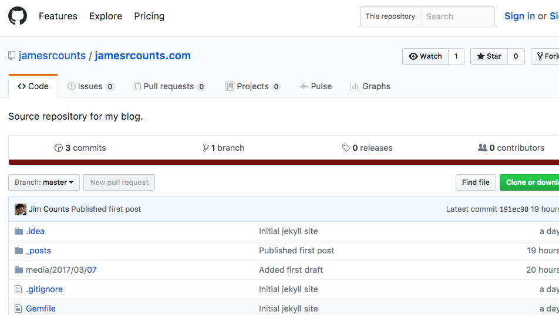Image resolution: width=559 pixels, height=315 pixels.
Task: Open the .gitignore file
Action: coord(44,289)
